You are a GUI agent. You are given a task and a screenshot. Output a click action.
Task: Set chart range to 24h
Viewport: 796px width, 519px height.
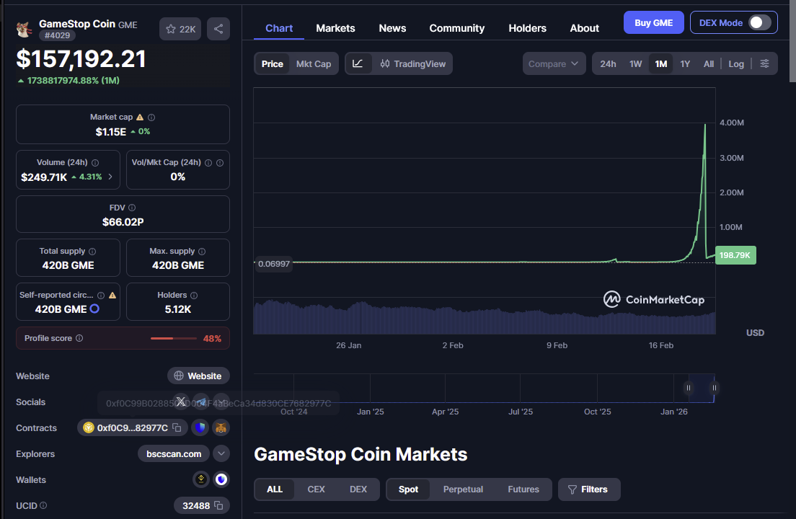(608, 64)
